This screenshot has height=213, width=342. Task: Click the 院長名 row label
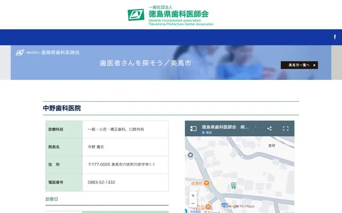click(x=54, y=147)
